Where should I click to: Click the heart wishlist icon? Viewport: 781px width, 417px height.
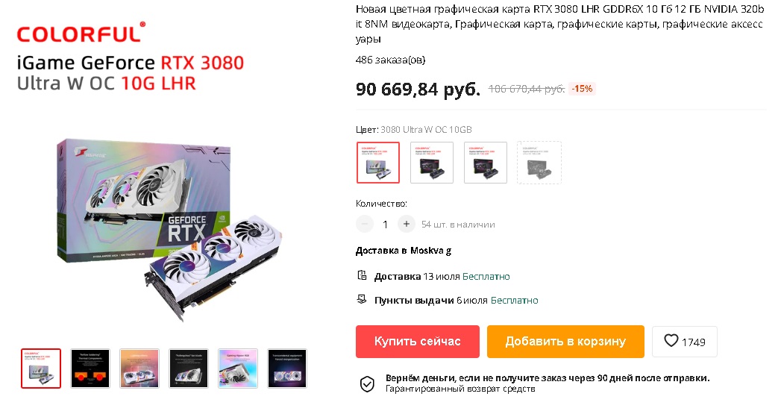coord(671,341)
